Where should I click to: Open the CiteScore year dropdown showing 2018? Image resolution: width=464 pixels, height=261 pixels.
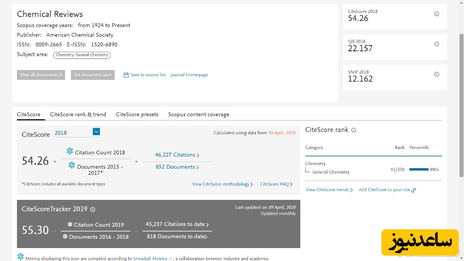[96, 132]
